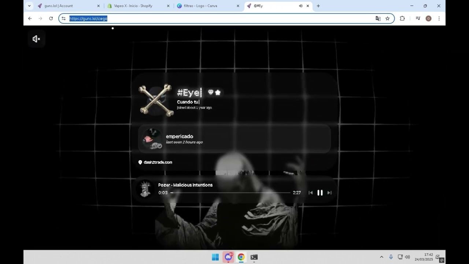
Task: Mute the tab using its speaker icon
Action: [300, 6]
